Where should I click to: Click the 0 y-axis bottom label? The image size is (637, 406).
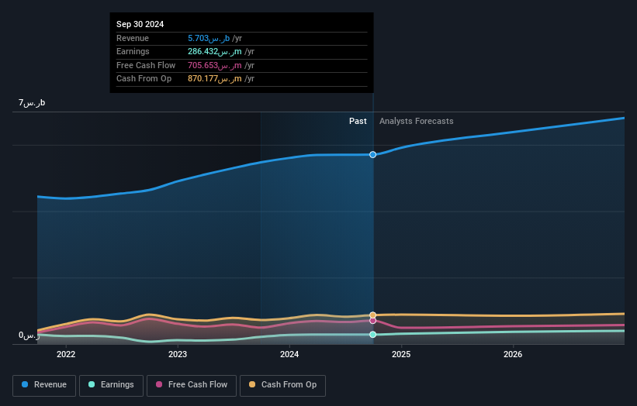(29, 335)
